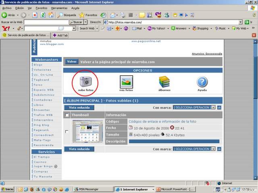Open Yahoo Shopping toolbar button

point(200,29)
